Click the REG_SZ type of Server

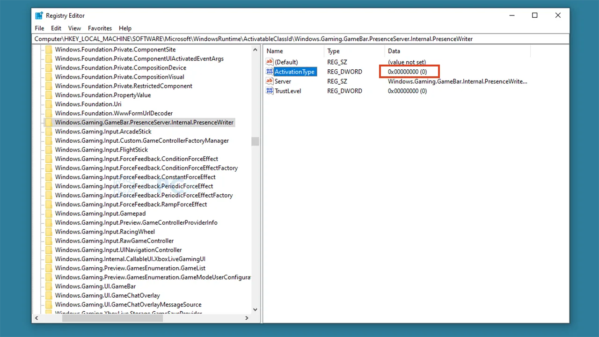(337, 81)
